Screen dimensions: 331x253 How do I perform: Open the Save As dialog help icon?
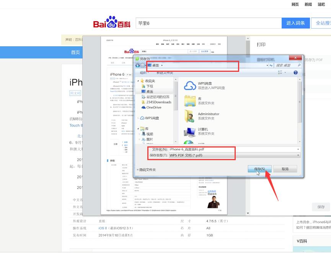pos(295,73)
